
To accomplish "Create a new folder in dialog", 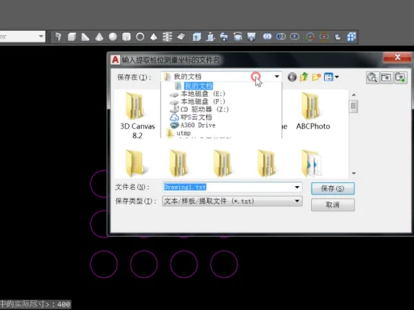I will point(316,77).
